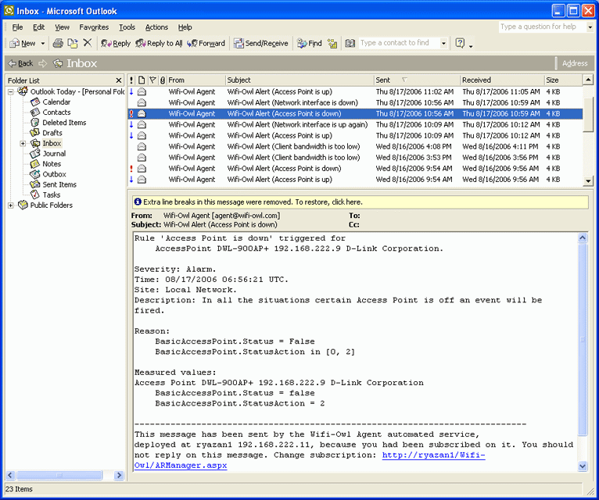Open the Edit menu
This screenshot has width=599, height=500.
point(38,27)
